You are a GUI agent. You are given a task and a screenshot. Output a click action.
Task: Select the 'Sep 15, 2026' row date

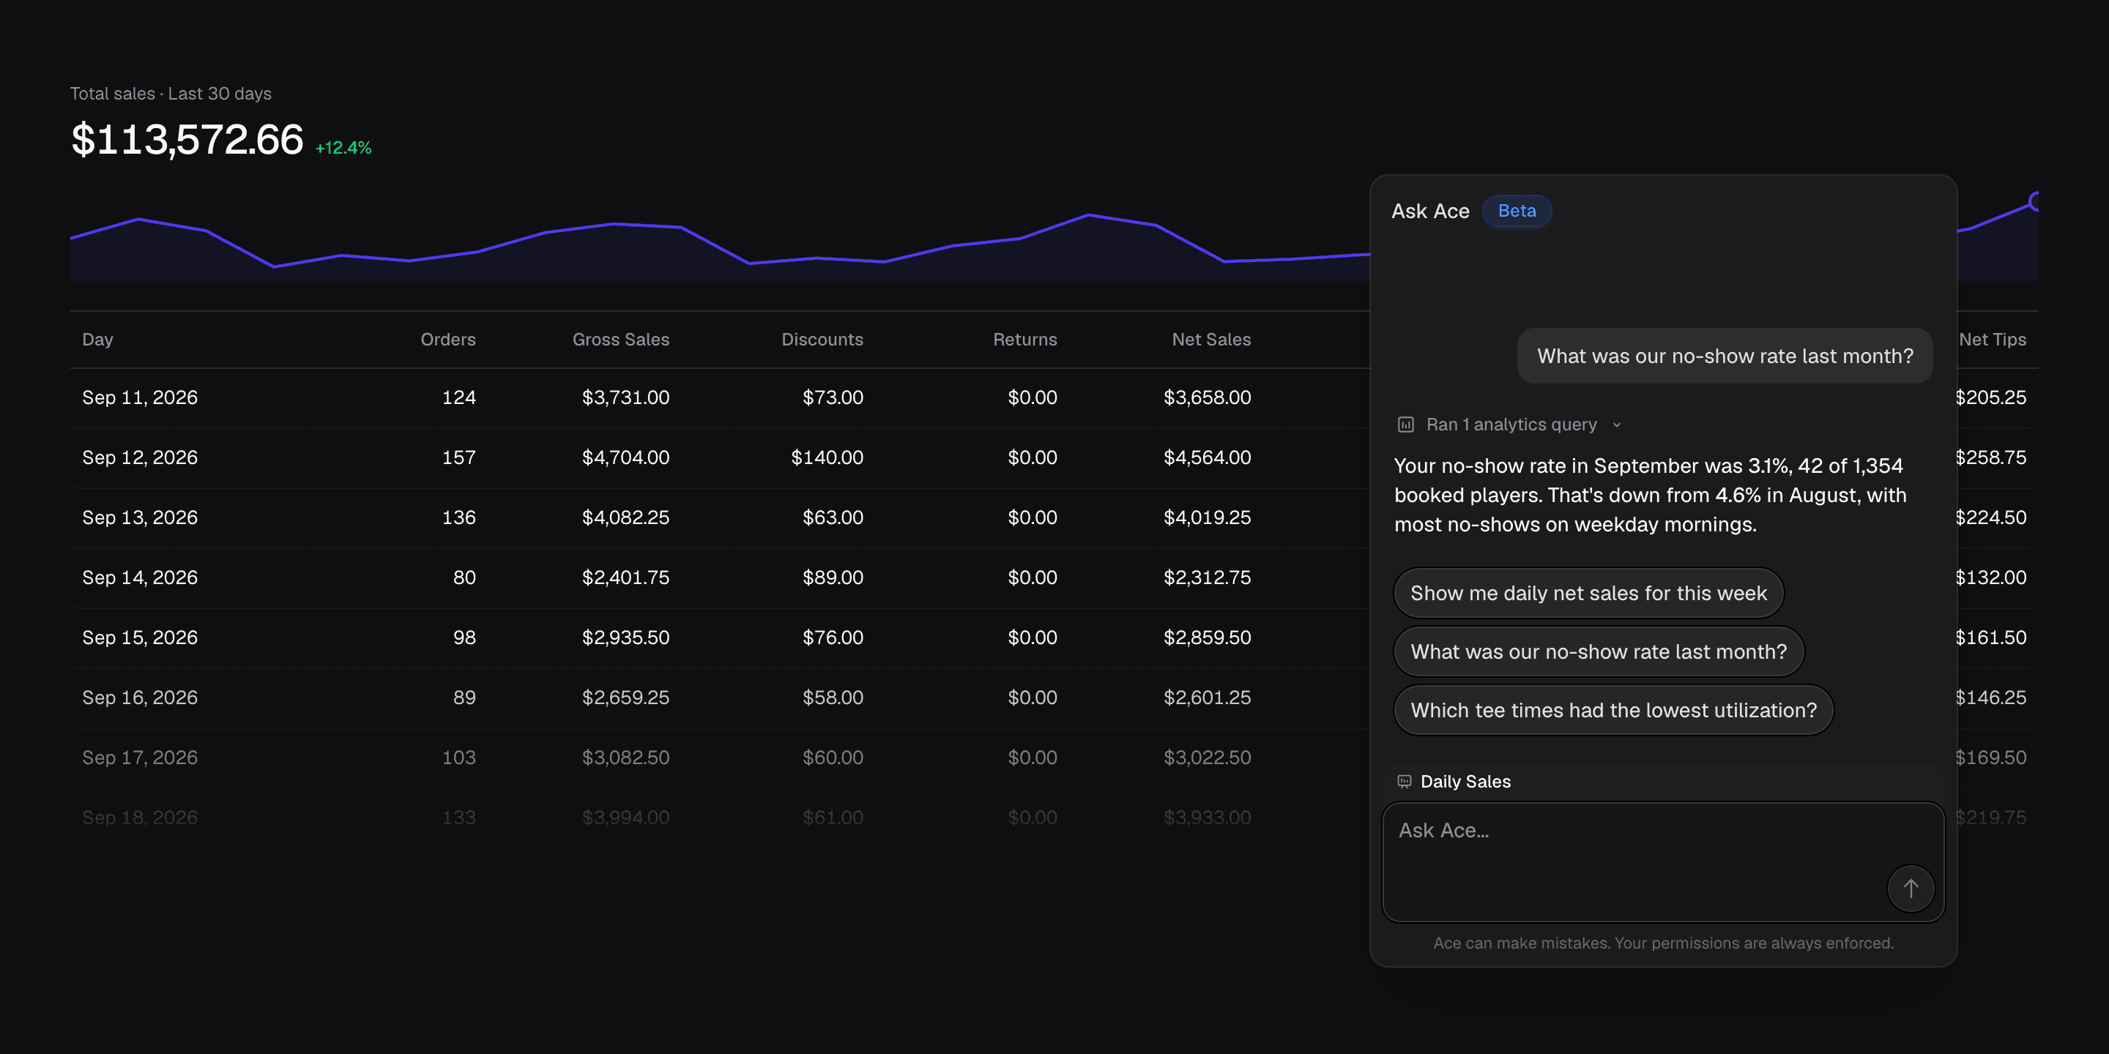point(140,638)
